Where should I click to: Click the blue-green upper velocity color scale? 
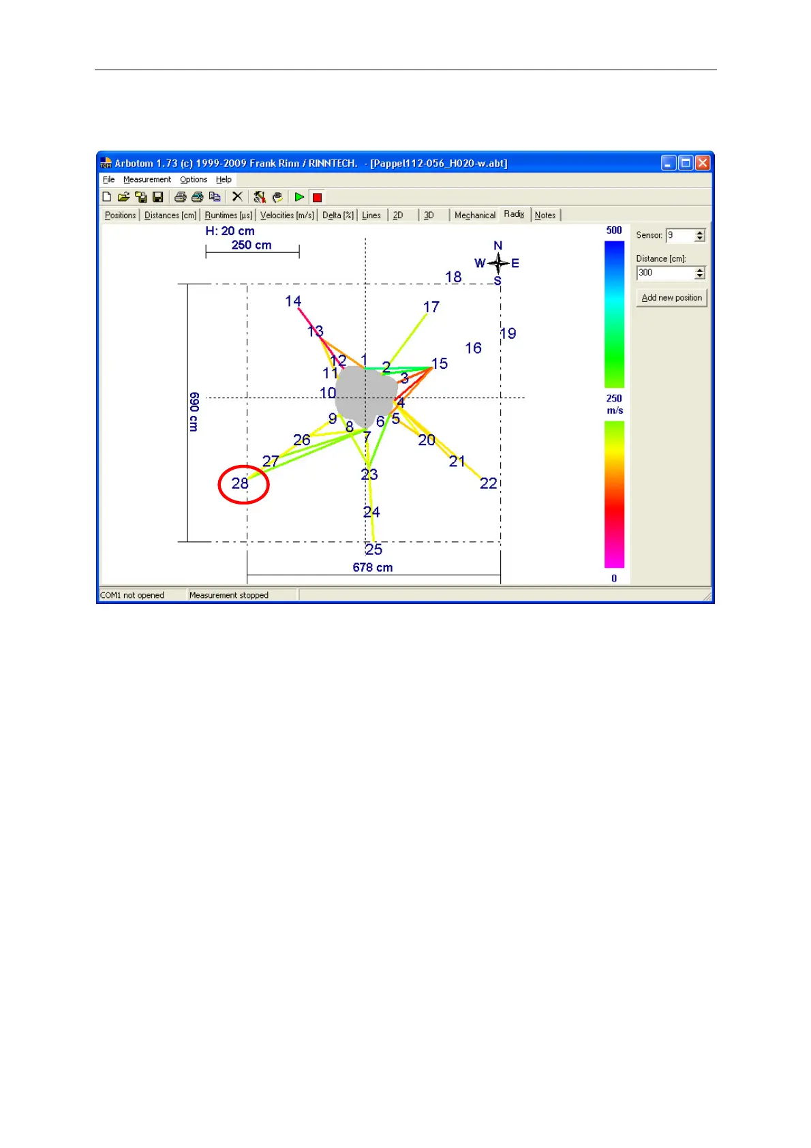(614, 314)
